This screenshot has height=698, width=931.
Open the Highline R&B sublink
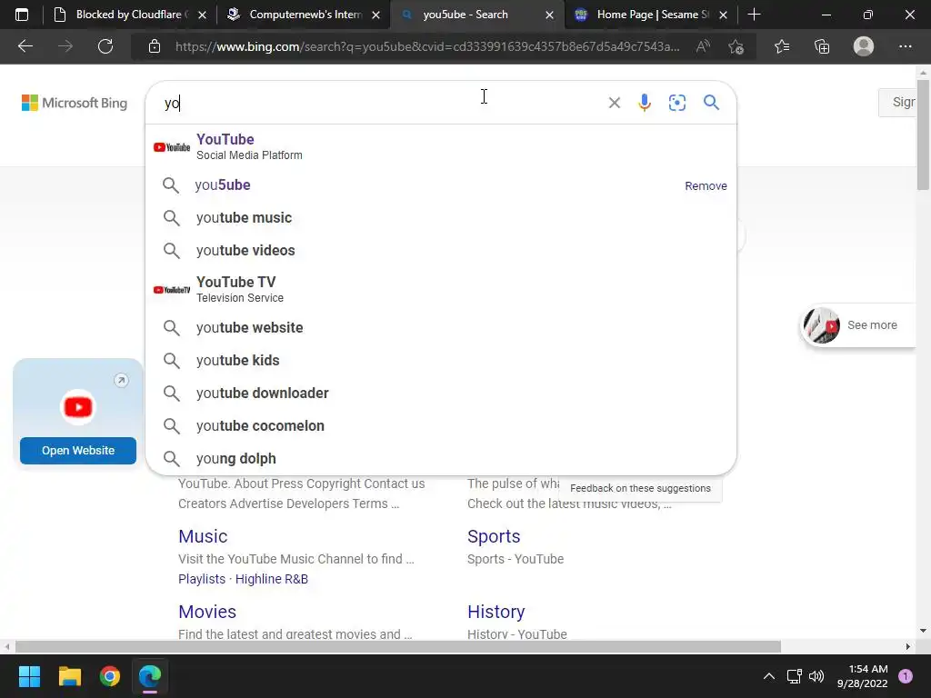coord(272,579)
